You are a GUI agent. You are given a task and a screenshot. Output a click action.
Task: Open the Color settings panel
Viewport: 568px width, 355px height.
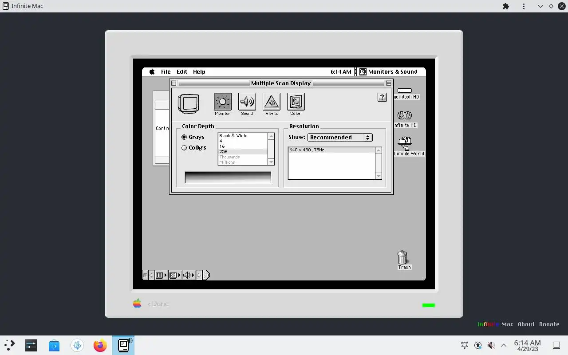(x=296, y=102)
